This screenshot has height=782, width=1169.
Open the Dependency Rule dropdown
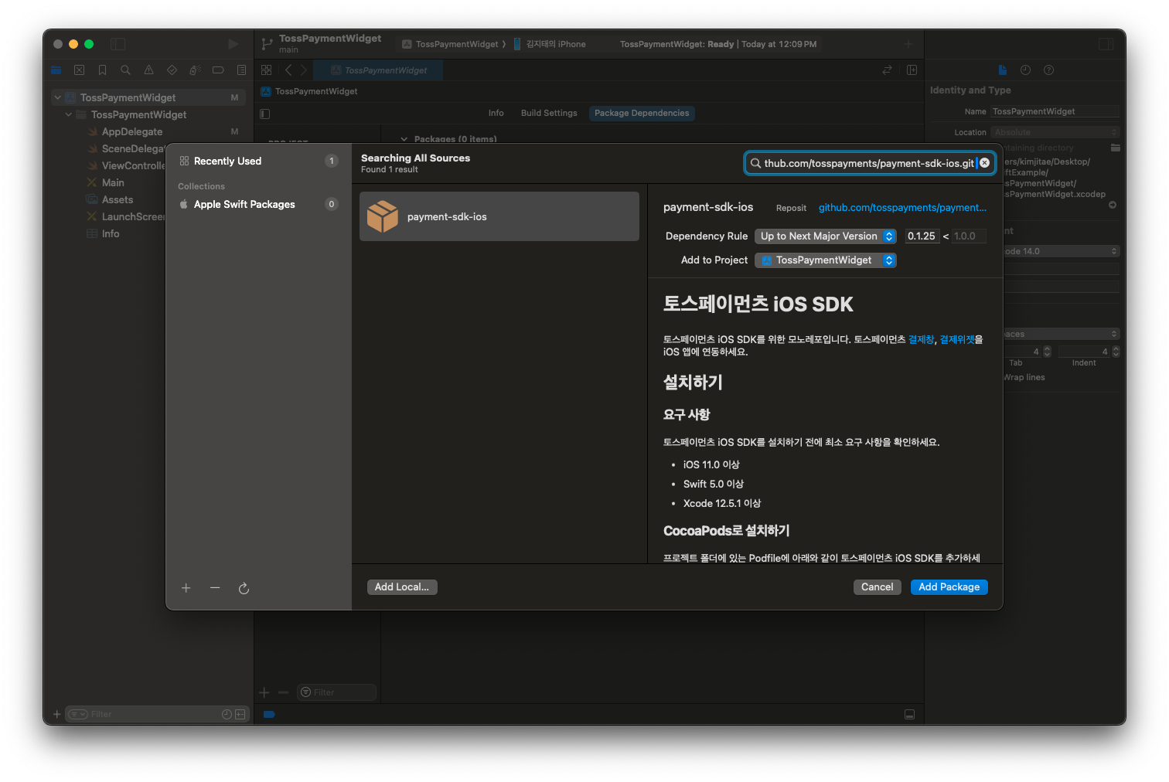[826, 236]
